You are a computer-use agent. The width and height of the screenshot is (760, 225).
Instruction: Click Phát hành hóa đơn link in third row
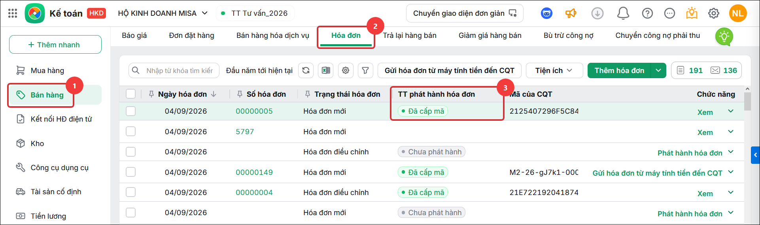point(690,153)
